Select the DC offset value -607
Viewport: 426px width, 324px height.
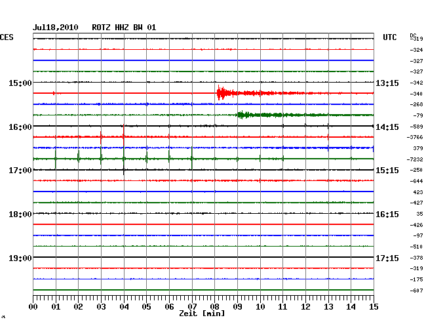click(x=416, y=291)
